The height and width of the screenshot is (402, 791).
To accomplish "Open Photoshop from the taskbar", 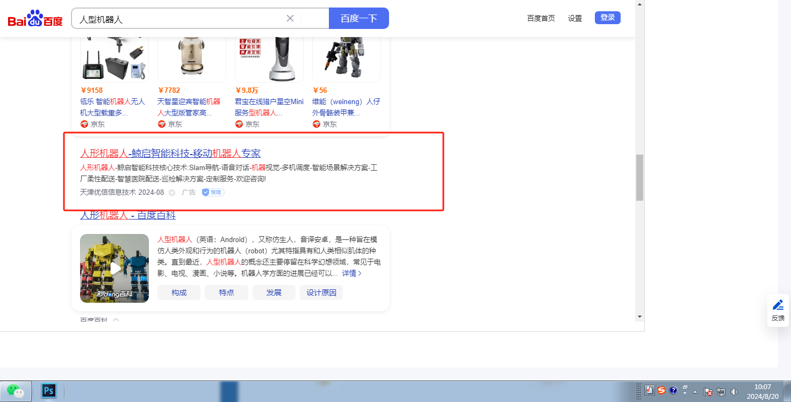I will coord(49,391).
